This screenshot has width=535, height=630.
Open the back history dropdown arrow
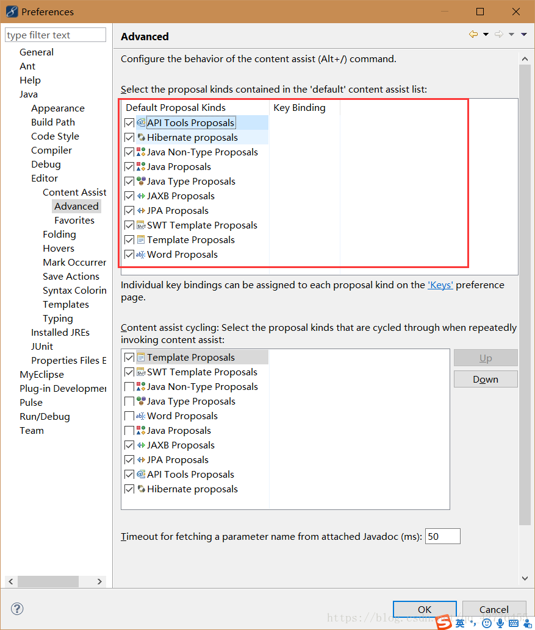tap(486, 35)
